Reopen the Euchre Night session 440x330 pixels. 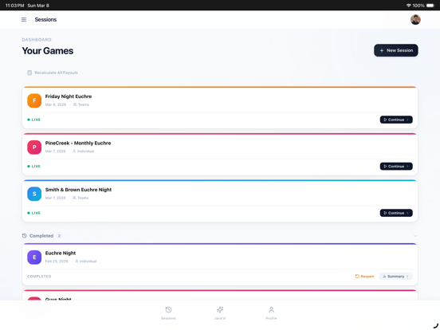coord(364,277)
